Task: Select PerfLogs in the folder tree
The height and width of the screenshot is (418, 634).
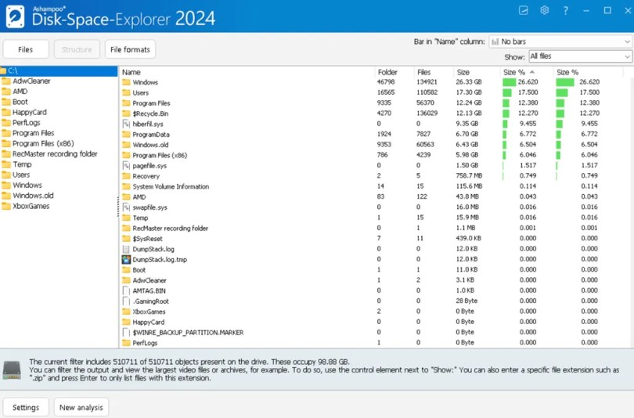Action: pos(27,122)
